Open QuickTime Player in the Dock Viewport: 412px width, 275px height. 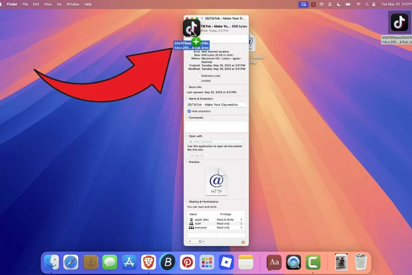pos(294,263)
